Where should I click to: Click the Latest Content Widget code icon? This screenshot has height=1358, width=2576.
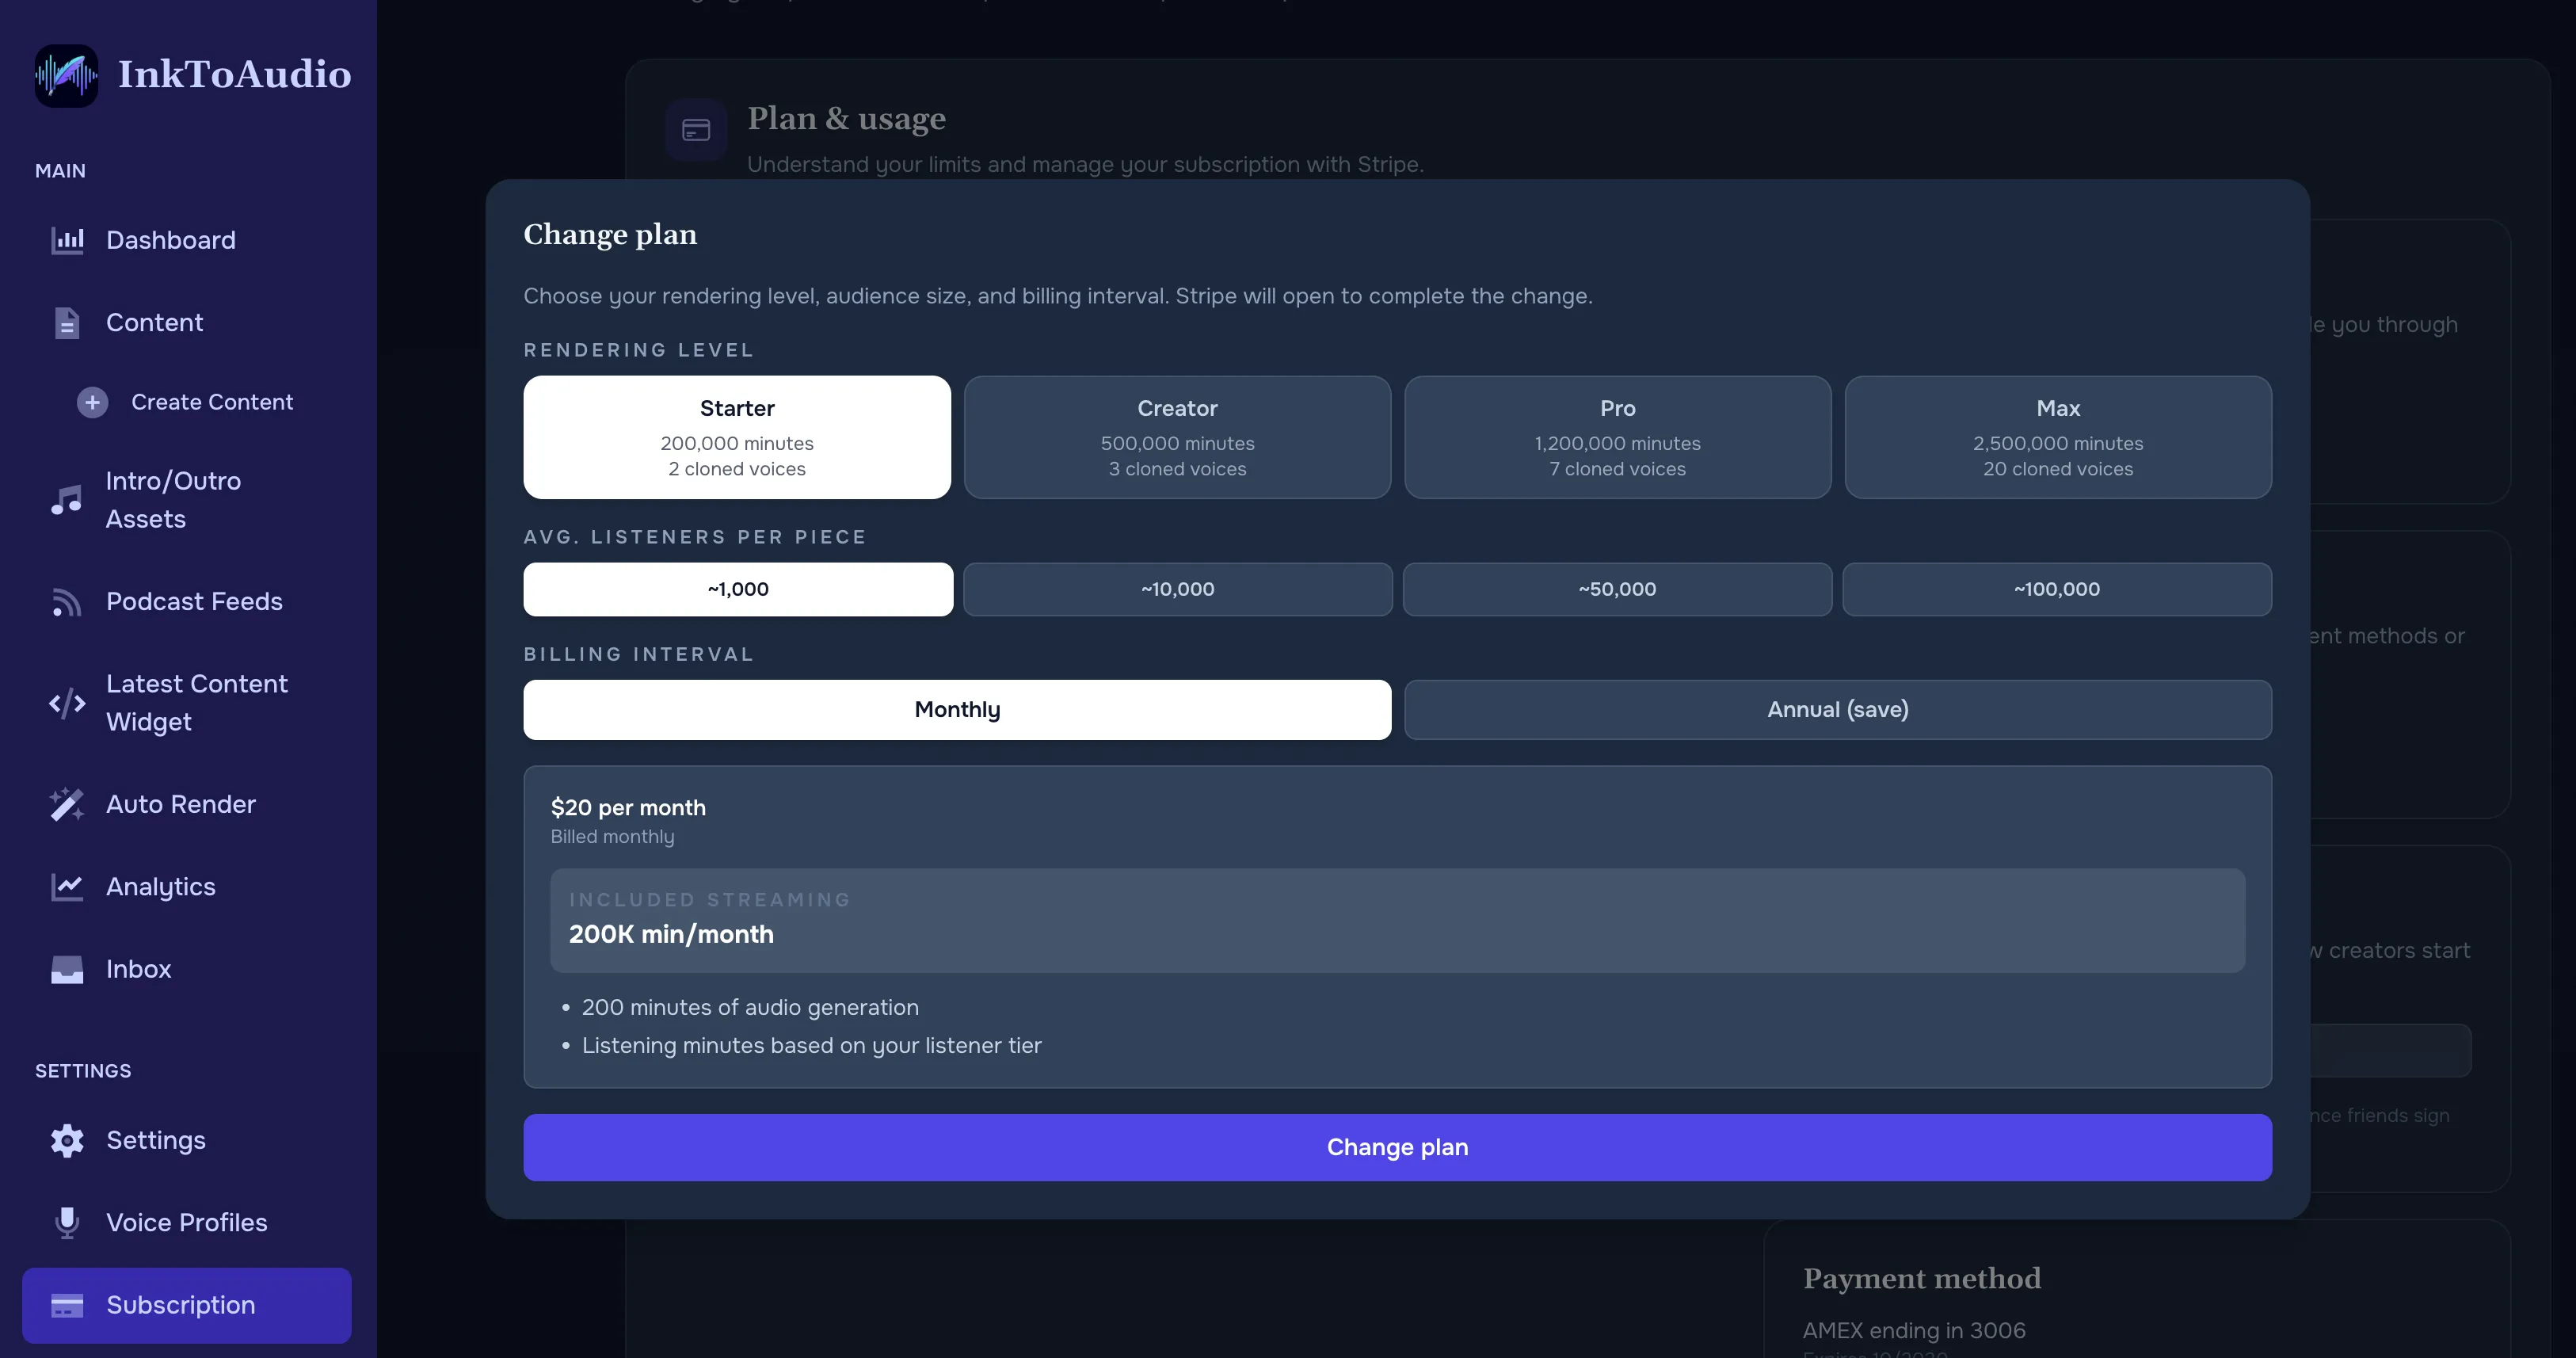click(67, 703)
